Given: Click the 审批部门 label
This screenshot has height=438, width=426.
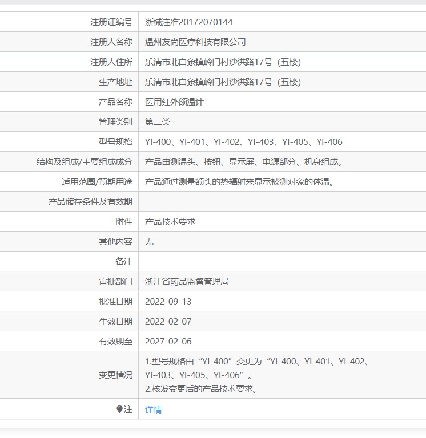Looking at the screenshot, I should pos(115,282).
